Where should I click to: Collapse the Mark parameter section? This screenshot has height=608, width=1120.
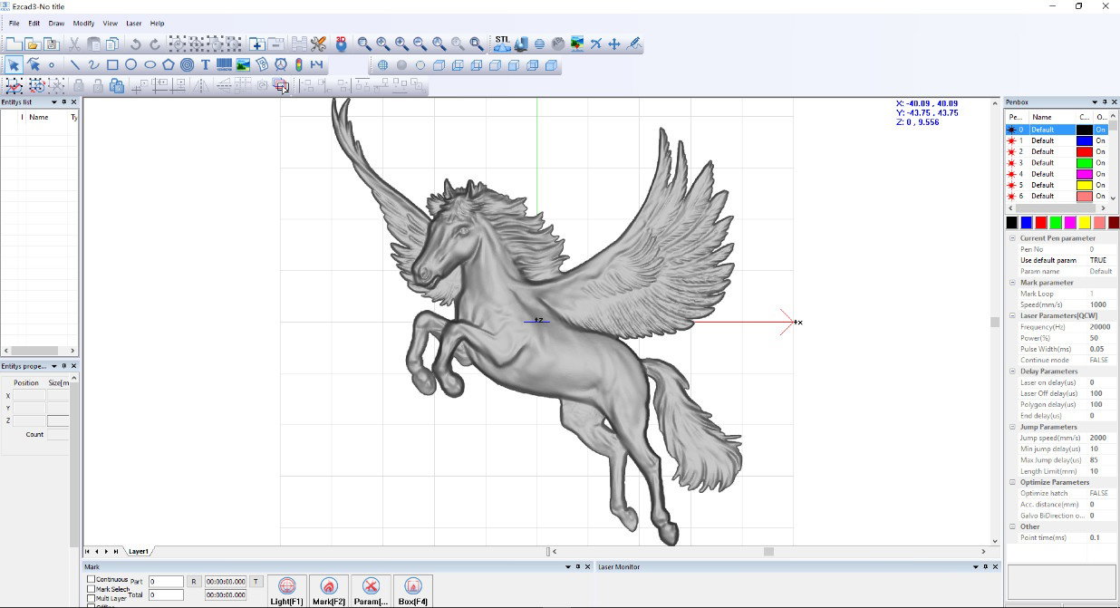pos(1012,283)
